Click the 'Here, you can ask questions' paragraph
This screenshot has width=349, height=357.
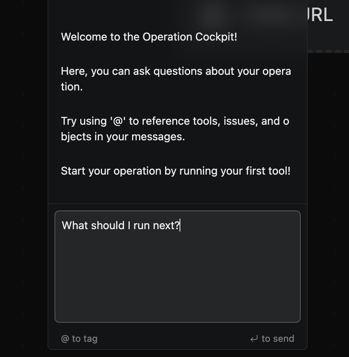click(x=176, y=79)
